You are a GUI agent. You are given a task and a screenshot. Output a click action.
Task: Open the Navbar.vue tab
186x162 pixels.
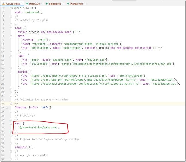[x=77, y=4]
